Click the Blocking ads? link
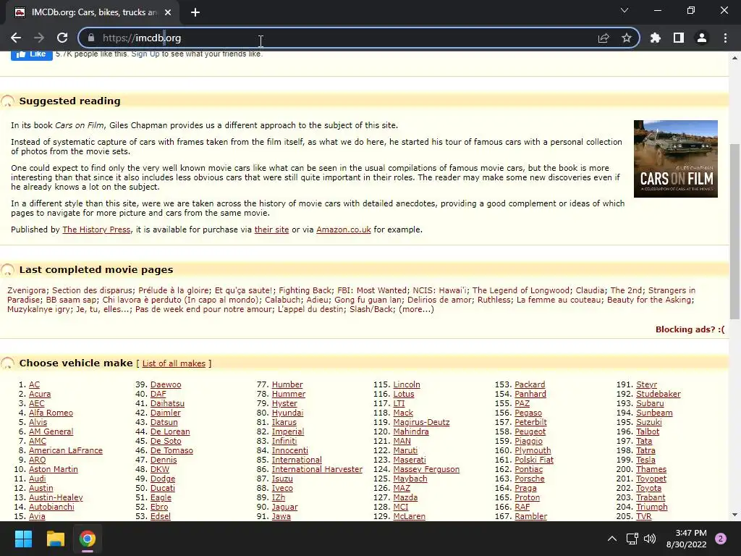The height and width of the screenshot is (556, 741). (690, 329)
